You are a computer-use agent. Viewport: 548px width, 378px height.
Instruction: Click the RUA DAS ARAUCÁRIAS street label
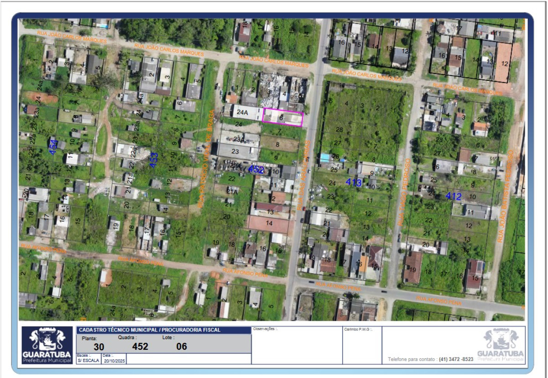click(304, 176)
